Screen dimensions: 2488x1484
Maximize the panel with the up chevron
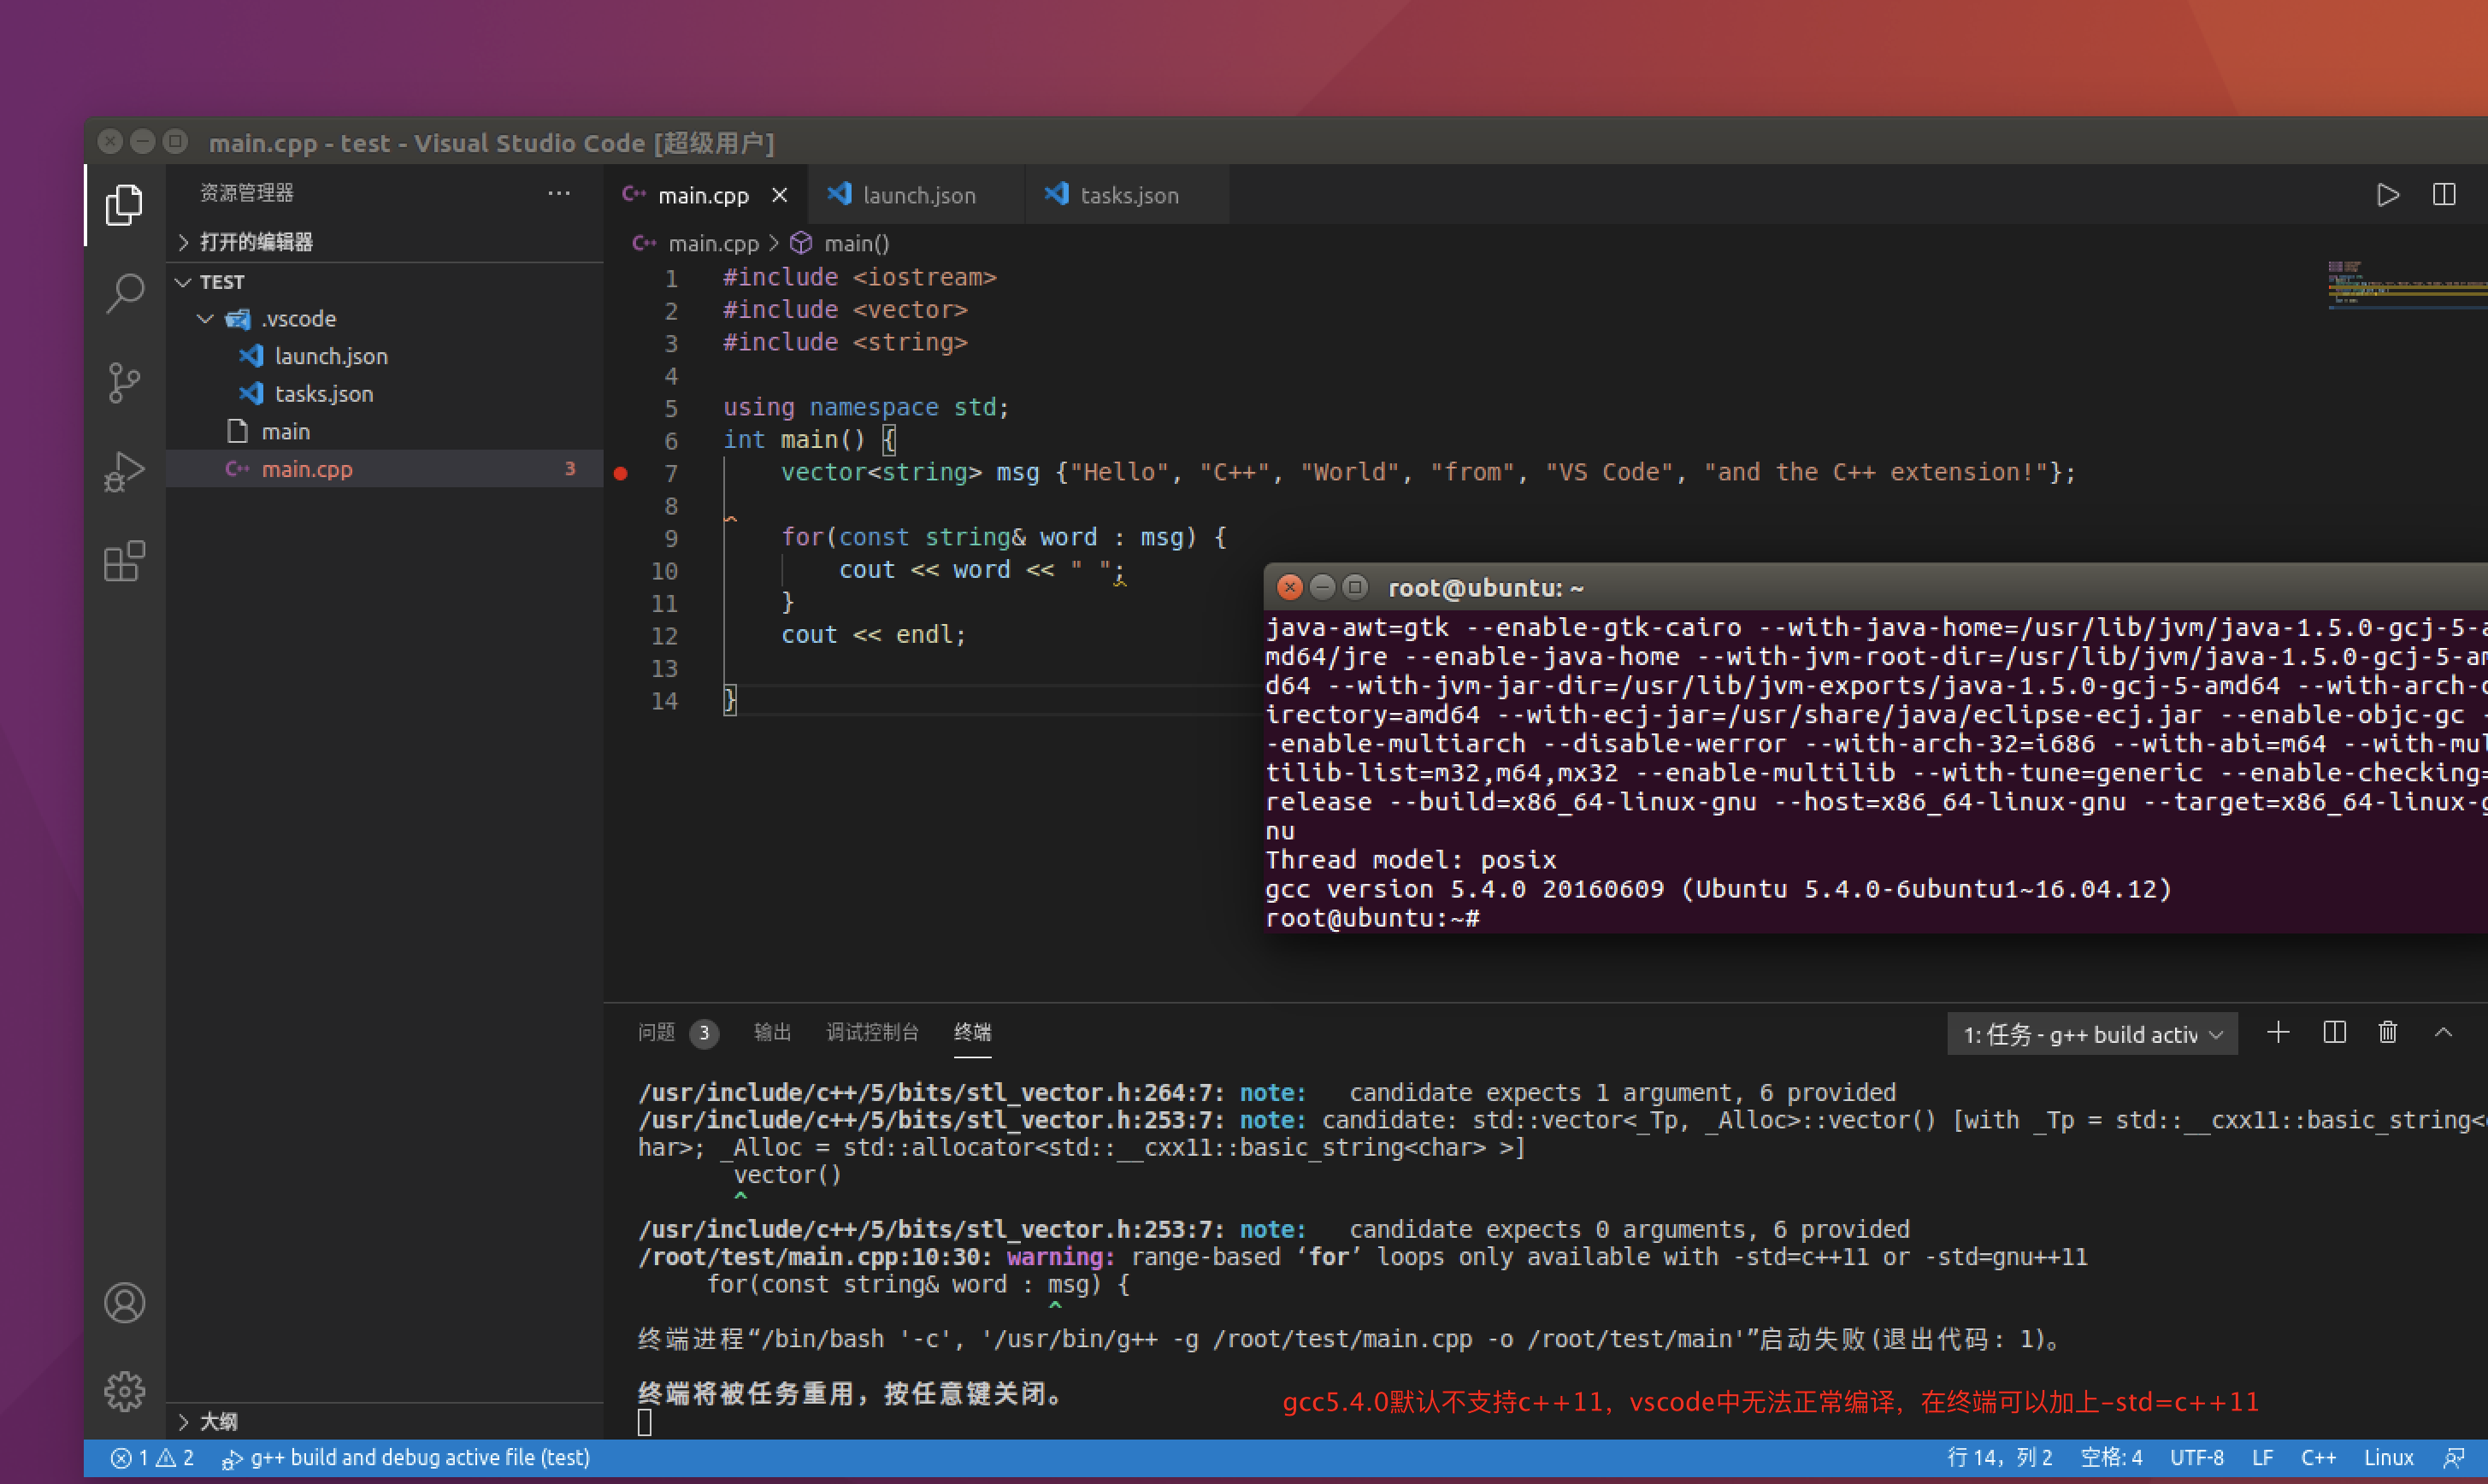[2444, 1033]
